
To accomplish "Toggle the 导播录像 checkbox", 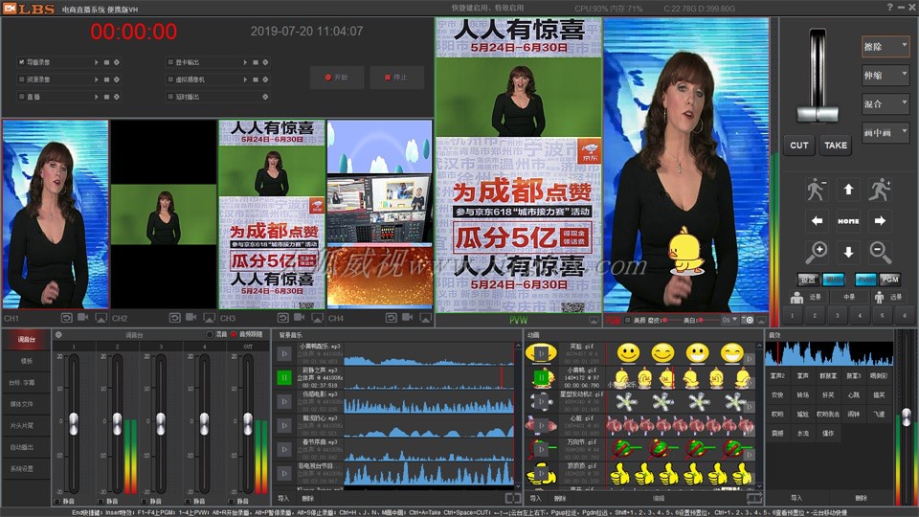I will (22, 62).
